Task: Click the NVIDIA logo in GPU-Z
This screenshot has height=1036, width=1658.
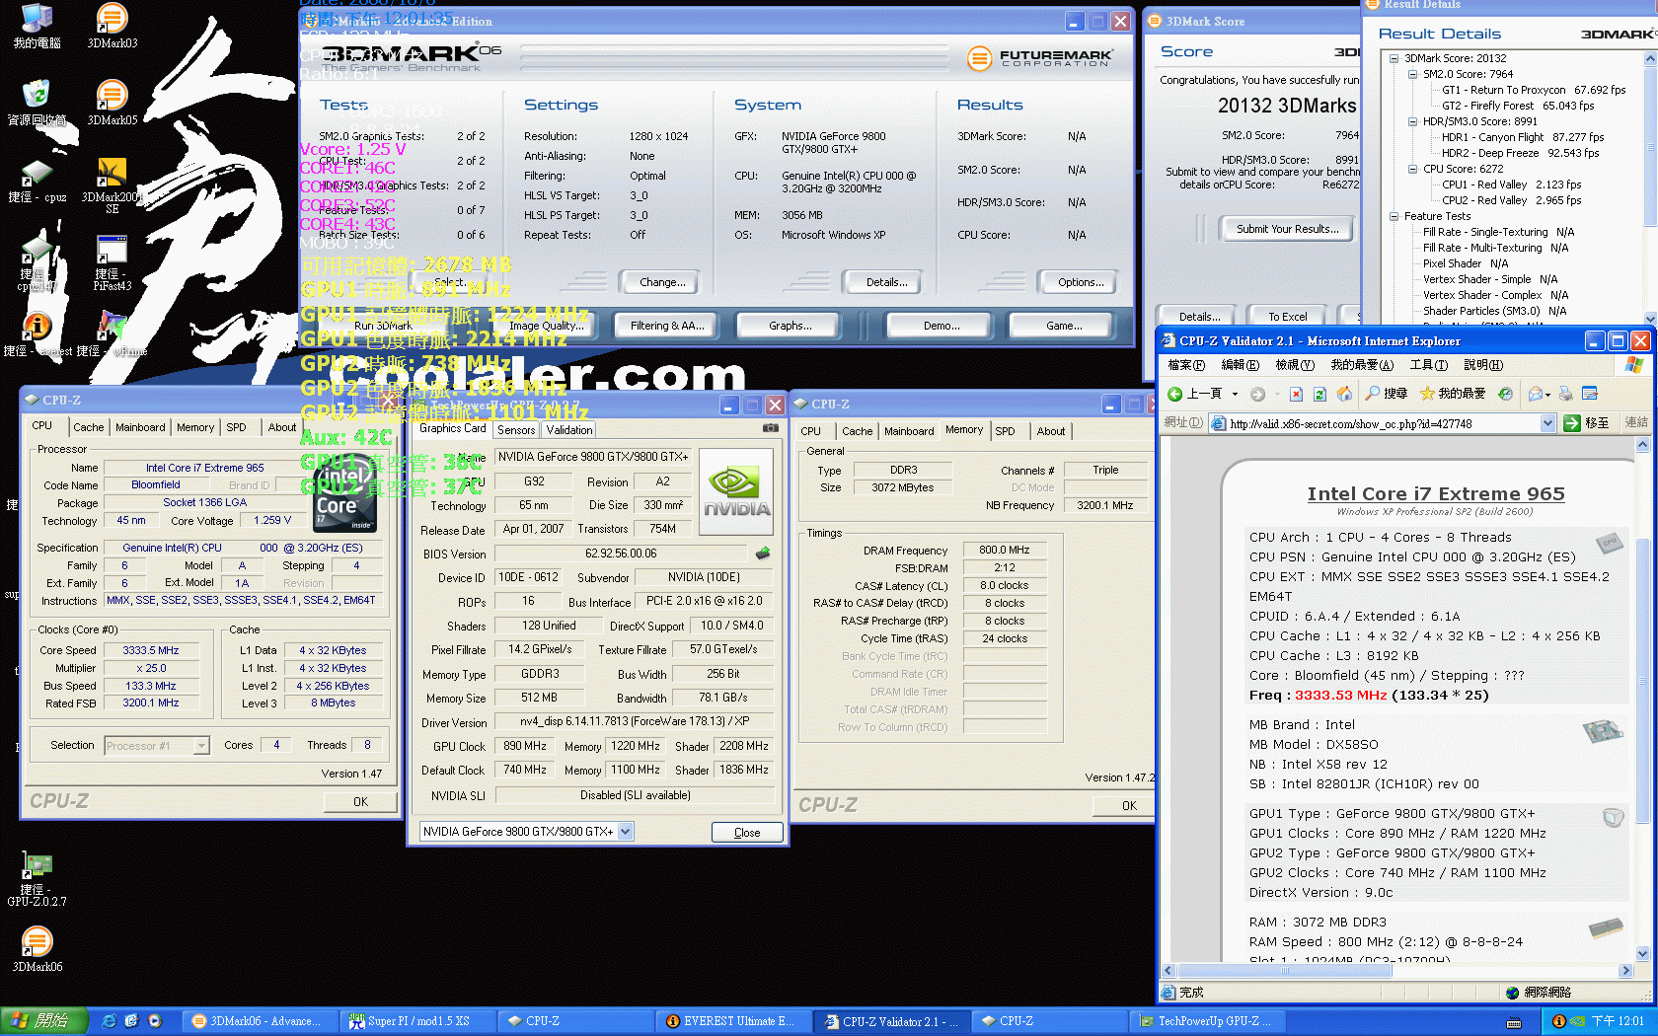Action: (x=736, y=492)
